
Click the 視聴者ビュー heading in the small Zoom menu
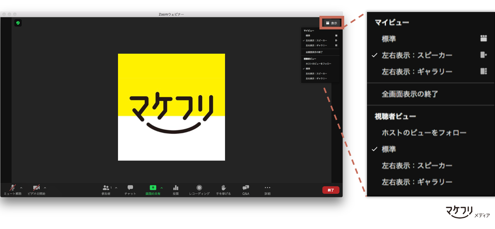[310, 58]
